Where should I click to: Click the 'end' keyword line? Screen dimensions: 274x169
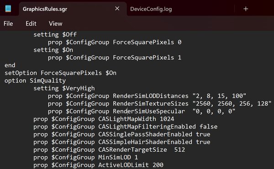pyautogui.click(x=10, y=65)
